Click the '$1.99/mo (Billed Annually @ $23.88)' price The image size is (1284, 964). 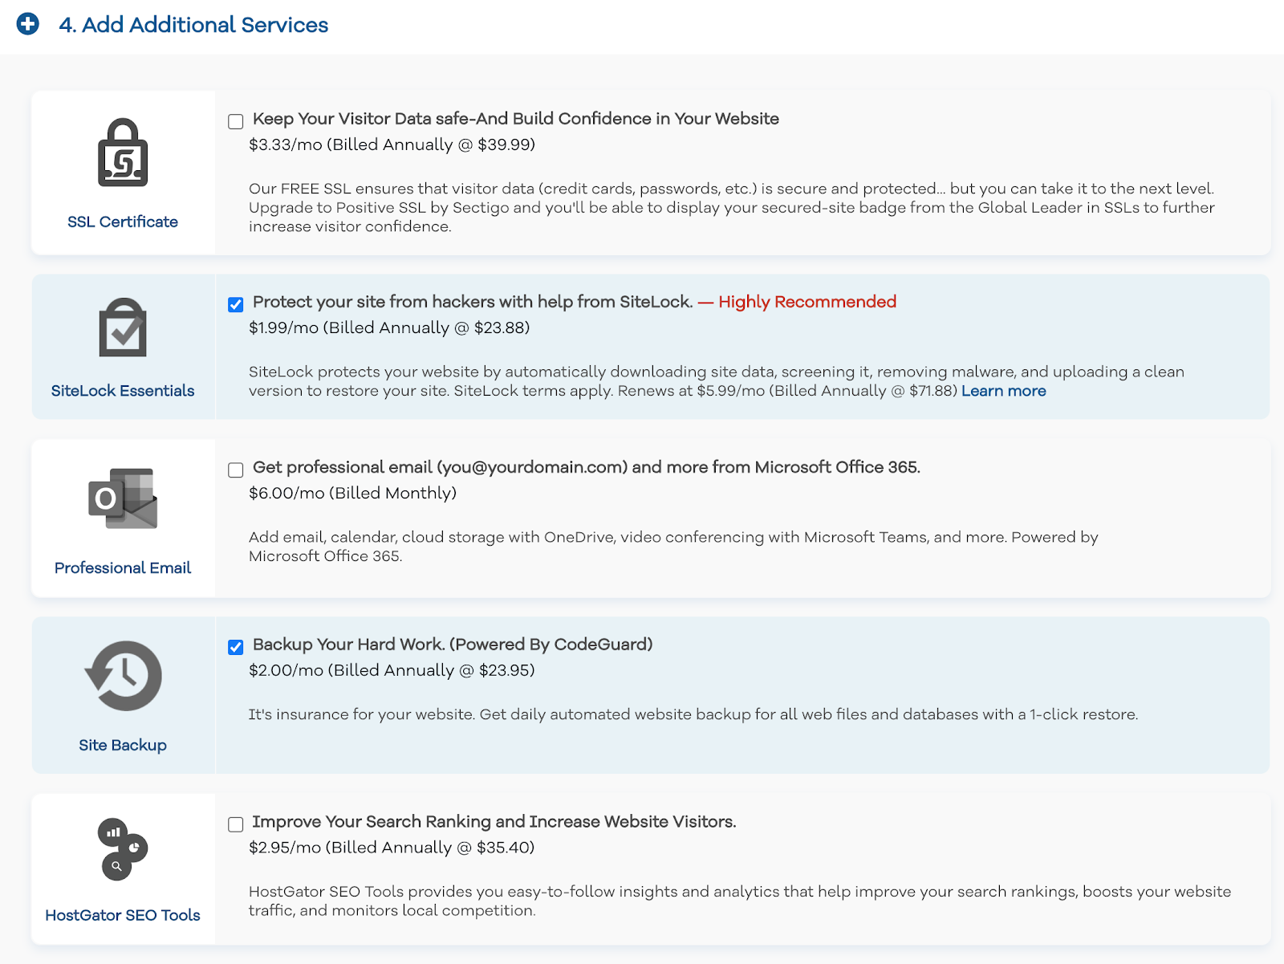click(389, 327)
